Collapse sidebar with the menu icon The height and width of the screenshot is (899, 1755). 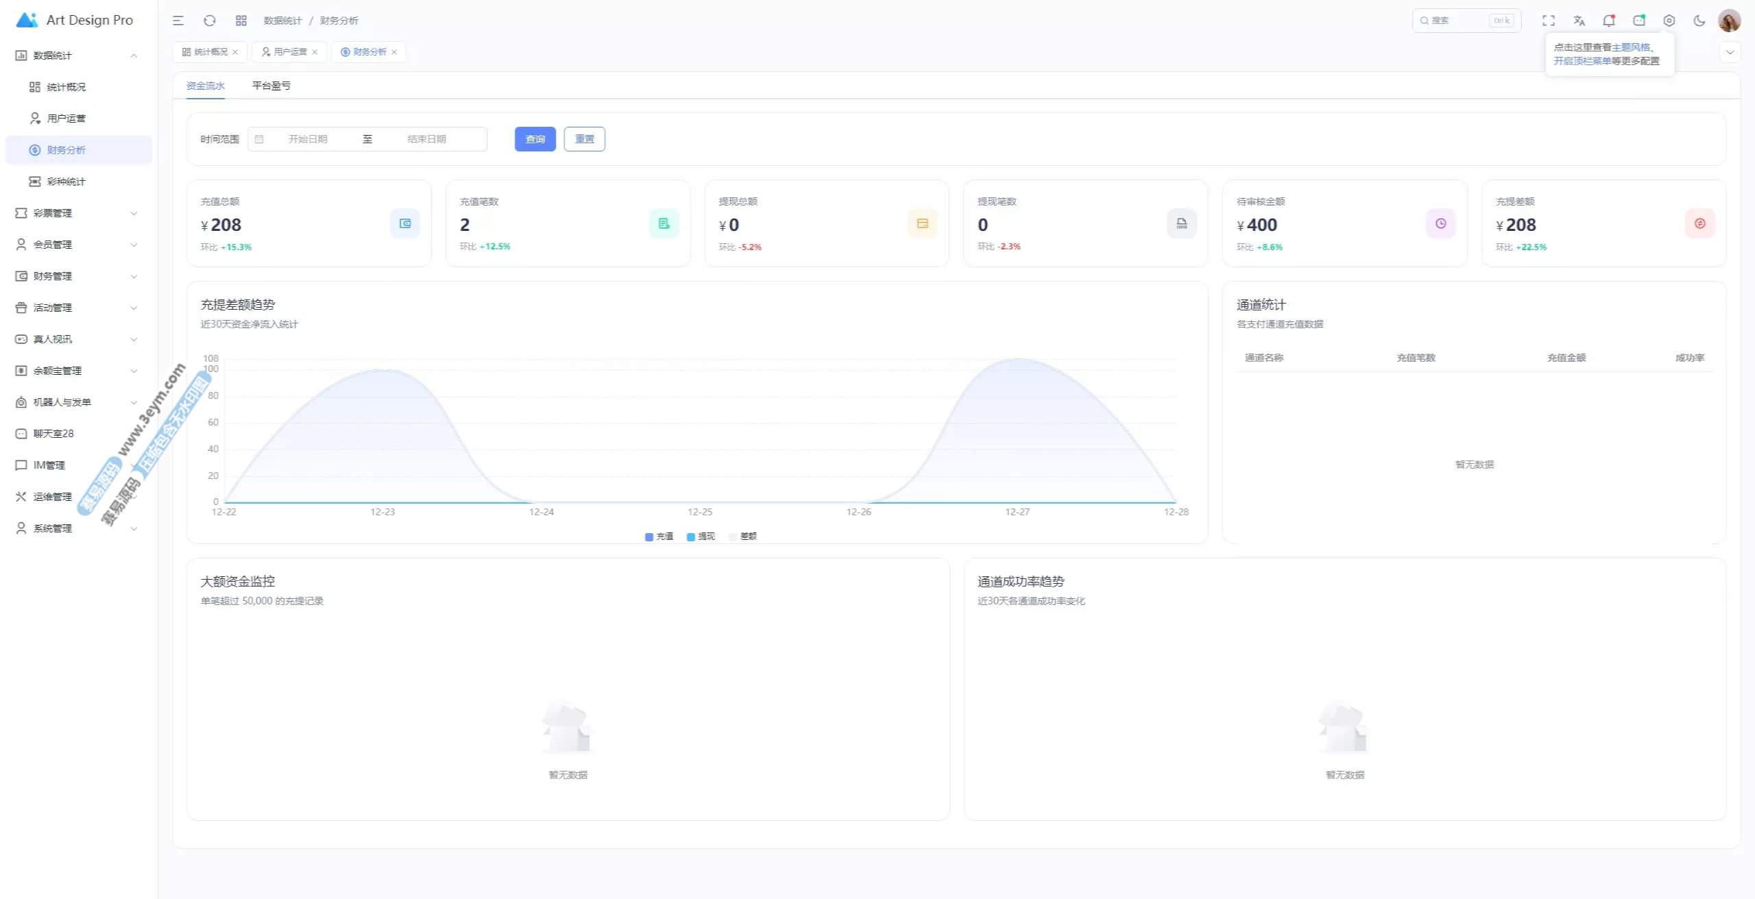(178, 21)
